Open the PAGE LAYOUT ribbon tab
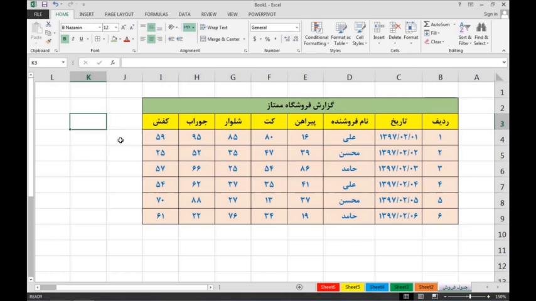This screenshot has height=301, width=536. pos(119,14)
